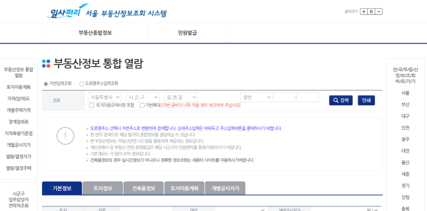Open the 부동산종합정보 top menu
Screen dimensions: 427x211
[95, 33]
